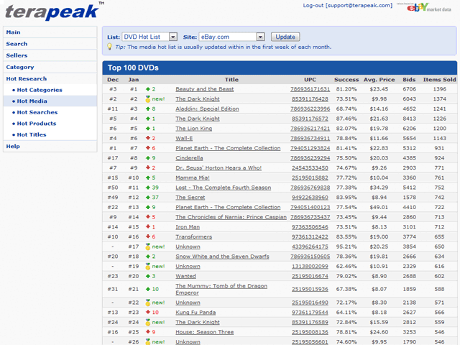This screenshot has width=460, height=345.
Task: Open Snow White and the Seven Dwarfs link
Action: click(x=222, y=257)
